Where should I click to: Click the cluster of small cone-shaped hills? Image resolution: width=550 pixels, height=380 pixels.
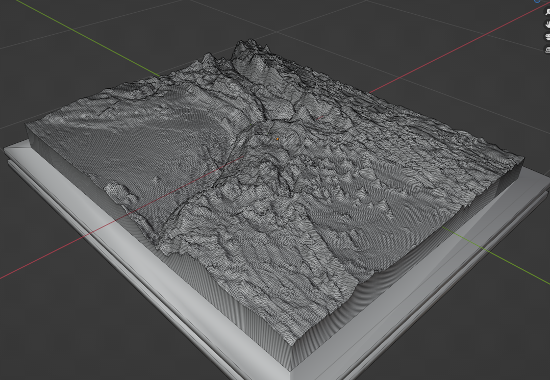(x=357, y=189)
